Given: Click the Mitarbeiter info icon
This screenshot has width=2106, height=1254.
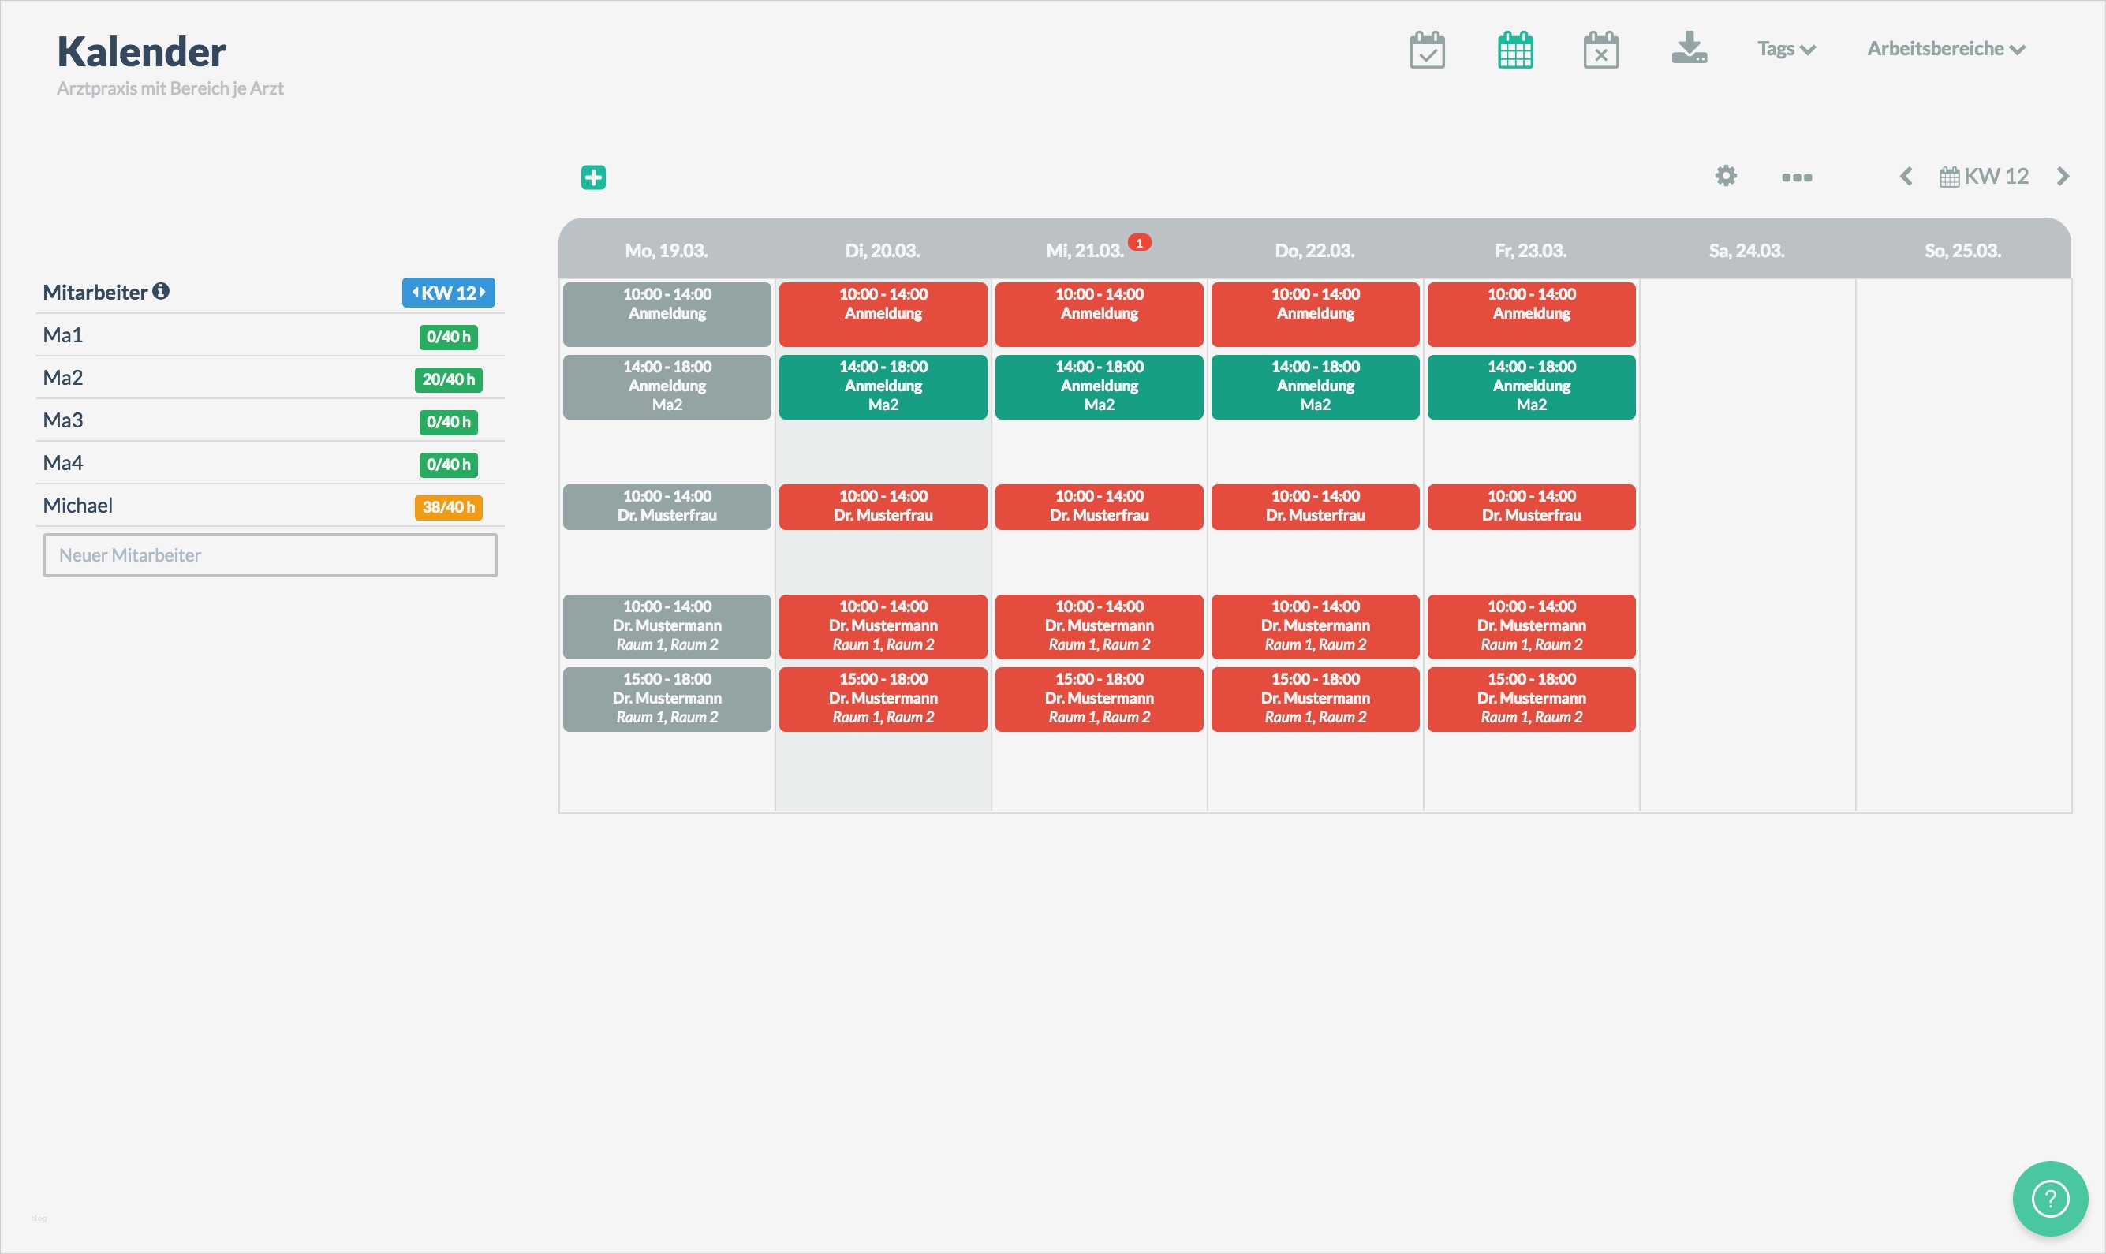Looking at the screenshot, I should click(x=161, y=292).
